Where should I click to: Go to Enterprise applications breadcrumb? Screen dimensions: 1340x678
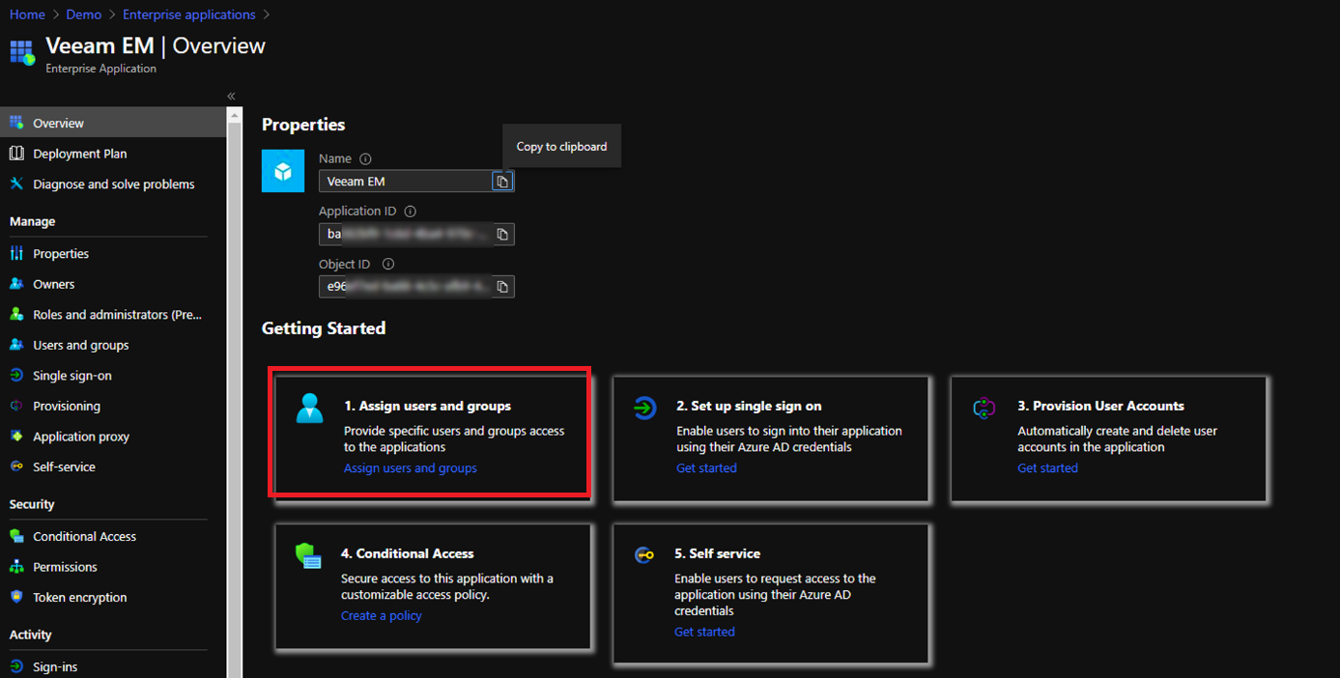pyautogui.click(x=189, y=14)
